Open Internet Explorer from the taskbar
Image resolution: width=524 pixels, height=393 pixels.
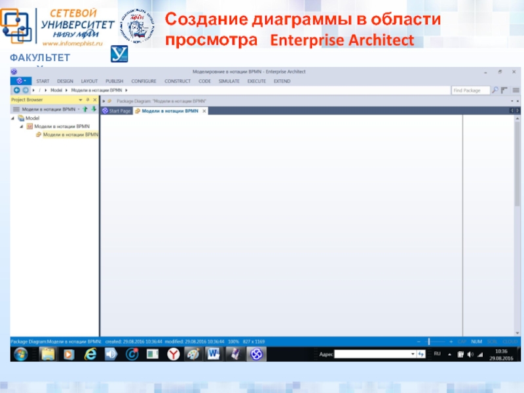tap(90, 354)
